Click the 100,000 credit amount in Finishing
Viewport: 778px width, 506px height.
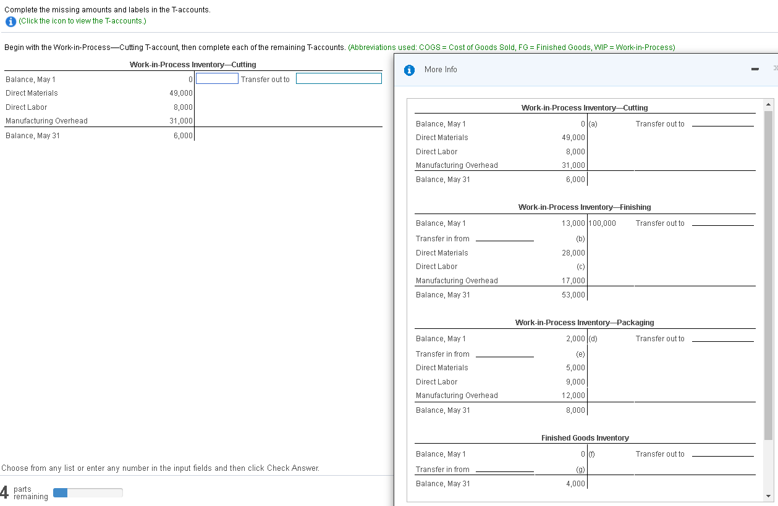[603, 223]
